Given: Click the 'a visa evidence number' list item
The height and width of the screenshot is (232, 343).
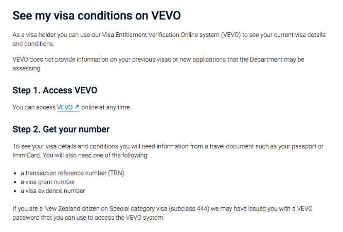Looking at the screenshot, I should [53, 191].
